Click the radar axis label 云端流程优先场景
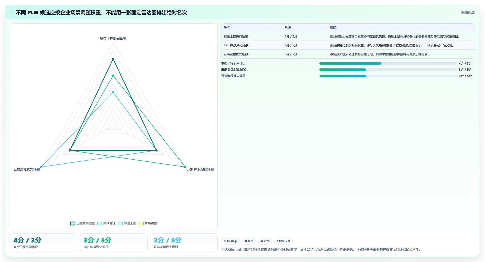485x262 pixels. [x=27, y=169]
